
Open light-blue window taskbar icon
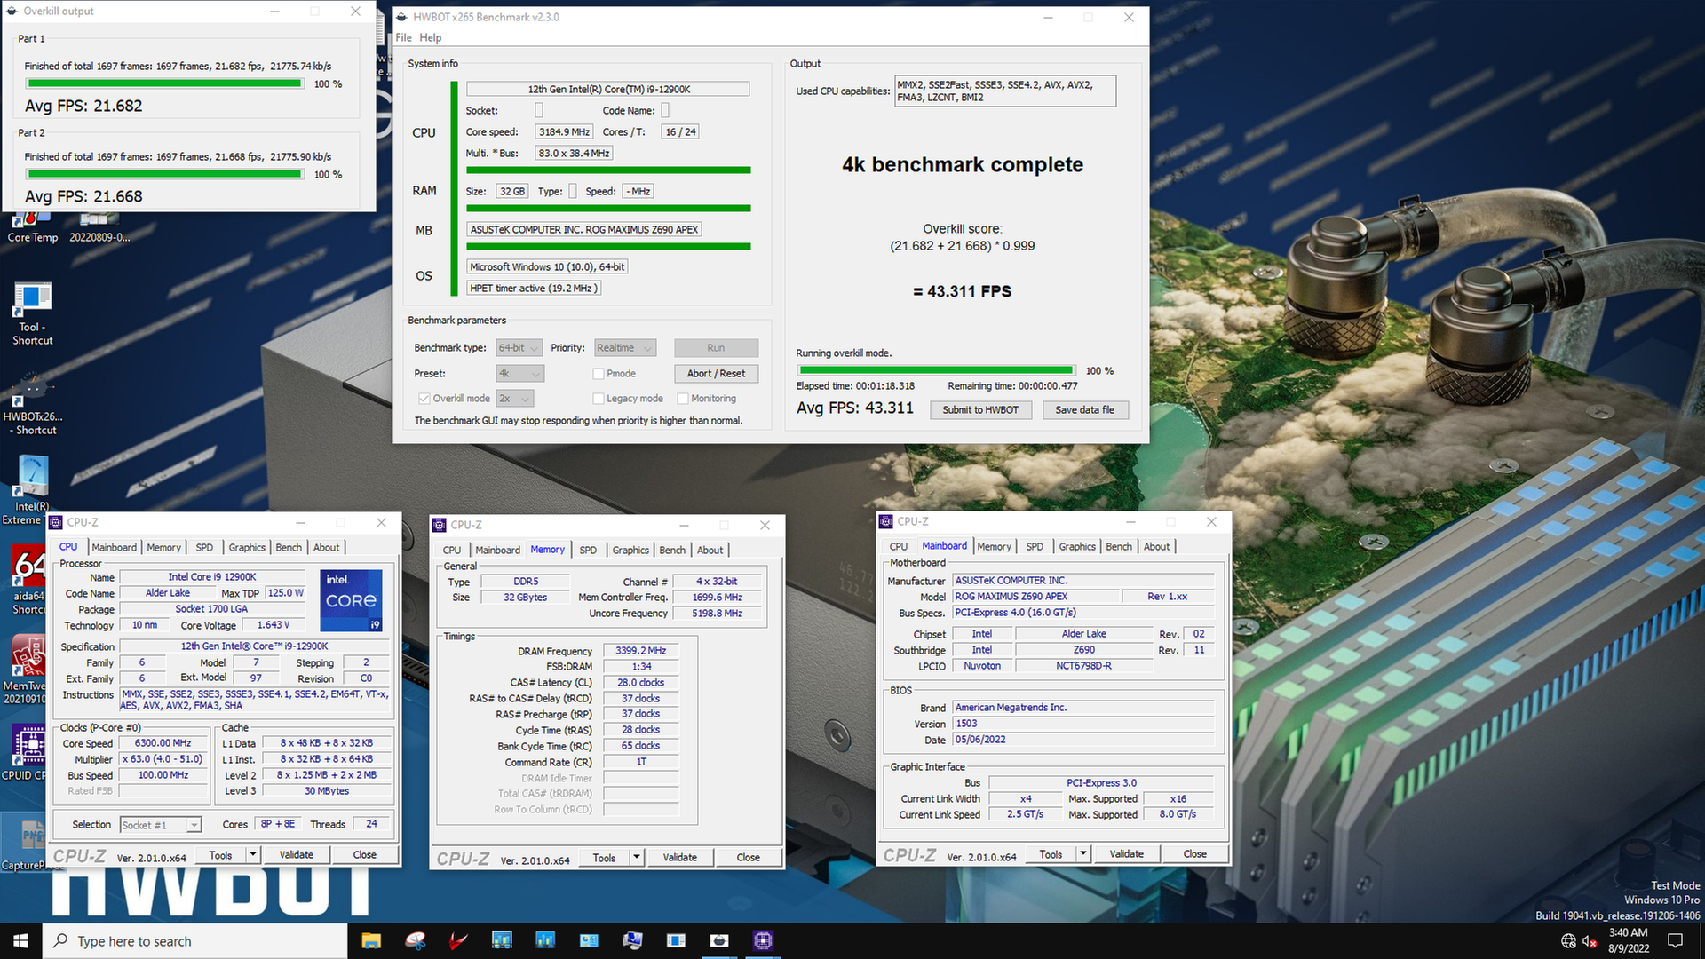[x=589, y=940]
